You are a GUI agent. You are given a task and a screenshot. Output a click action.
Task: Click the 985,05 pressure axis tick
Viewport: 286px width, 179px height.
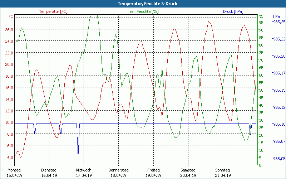click(279, 158)
